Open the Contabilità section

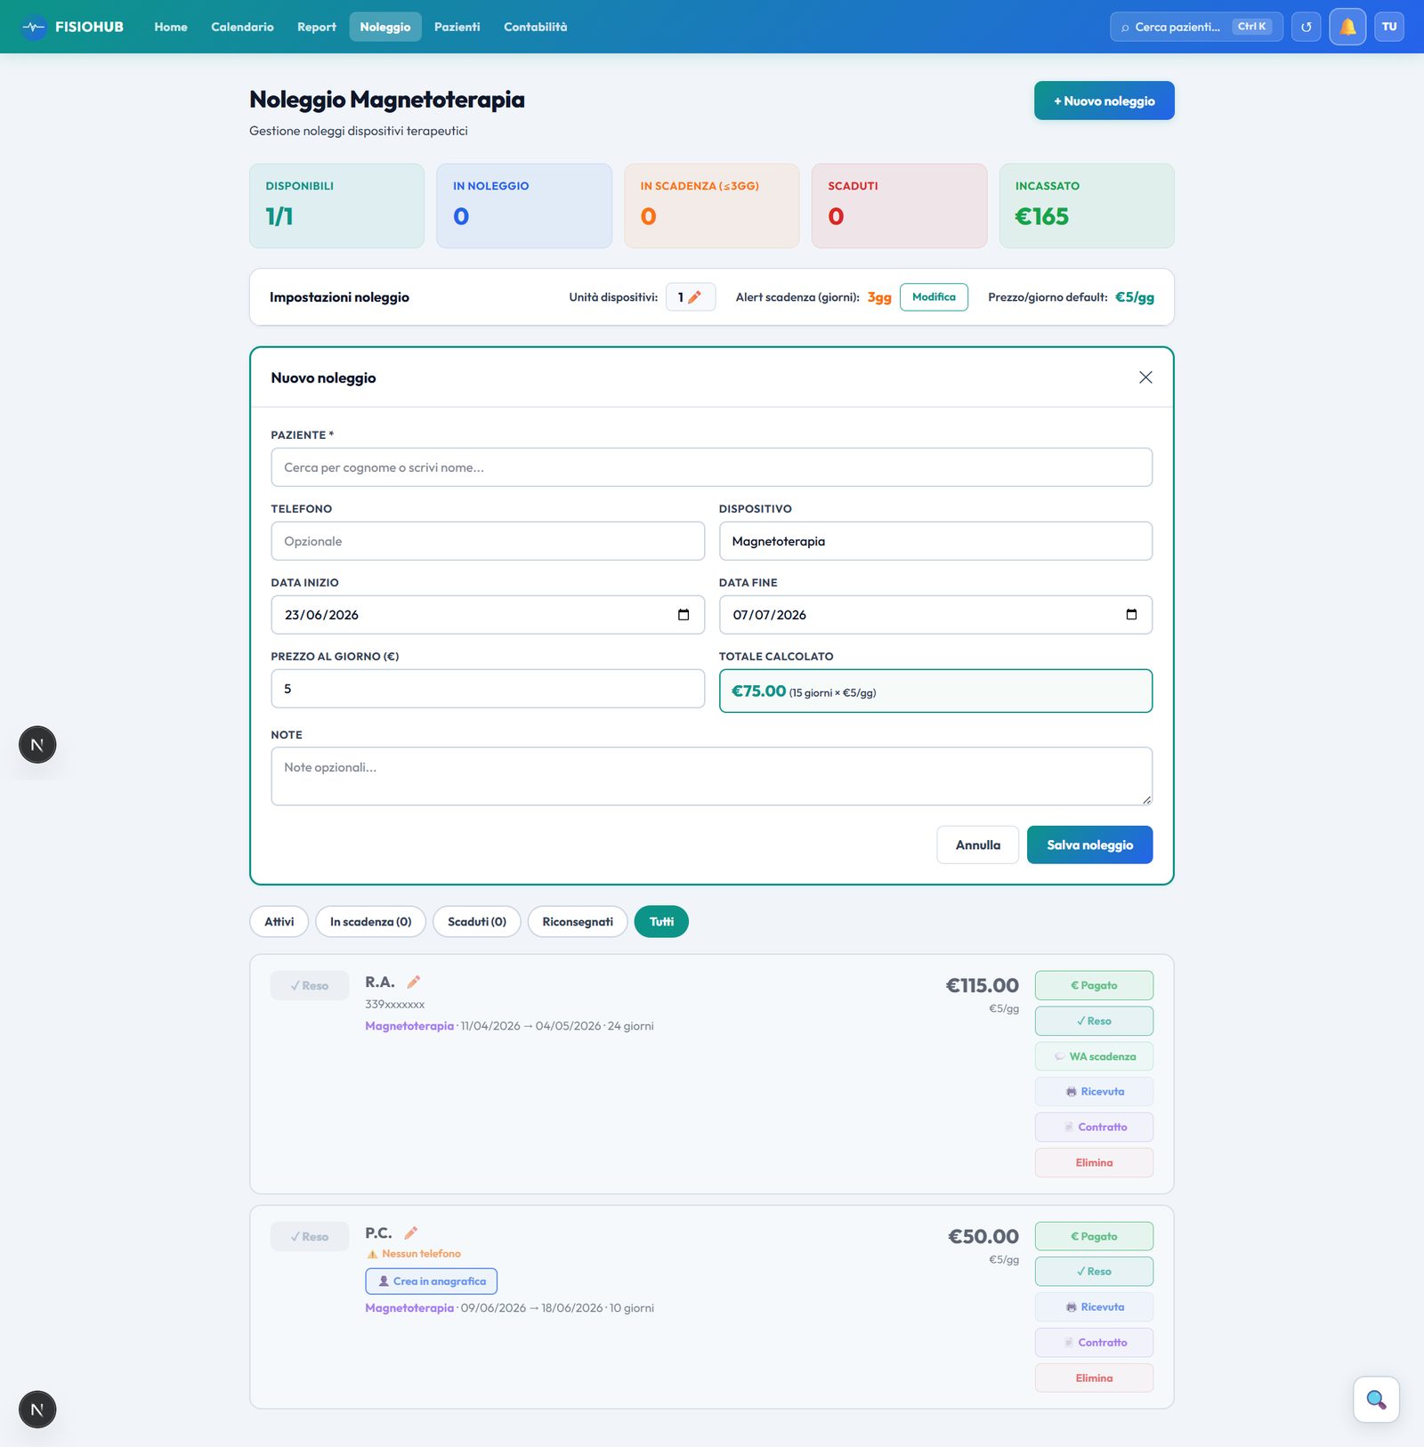click(535, 27)
